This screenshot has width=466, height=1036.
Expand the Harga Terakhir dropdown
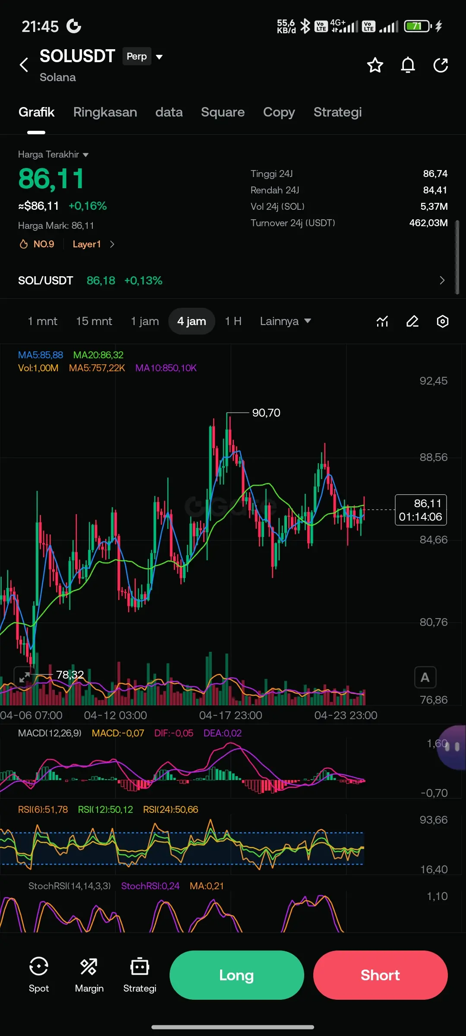tap(53, 155)
